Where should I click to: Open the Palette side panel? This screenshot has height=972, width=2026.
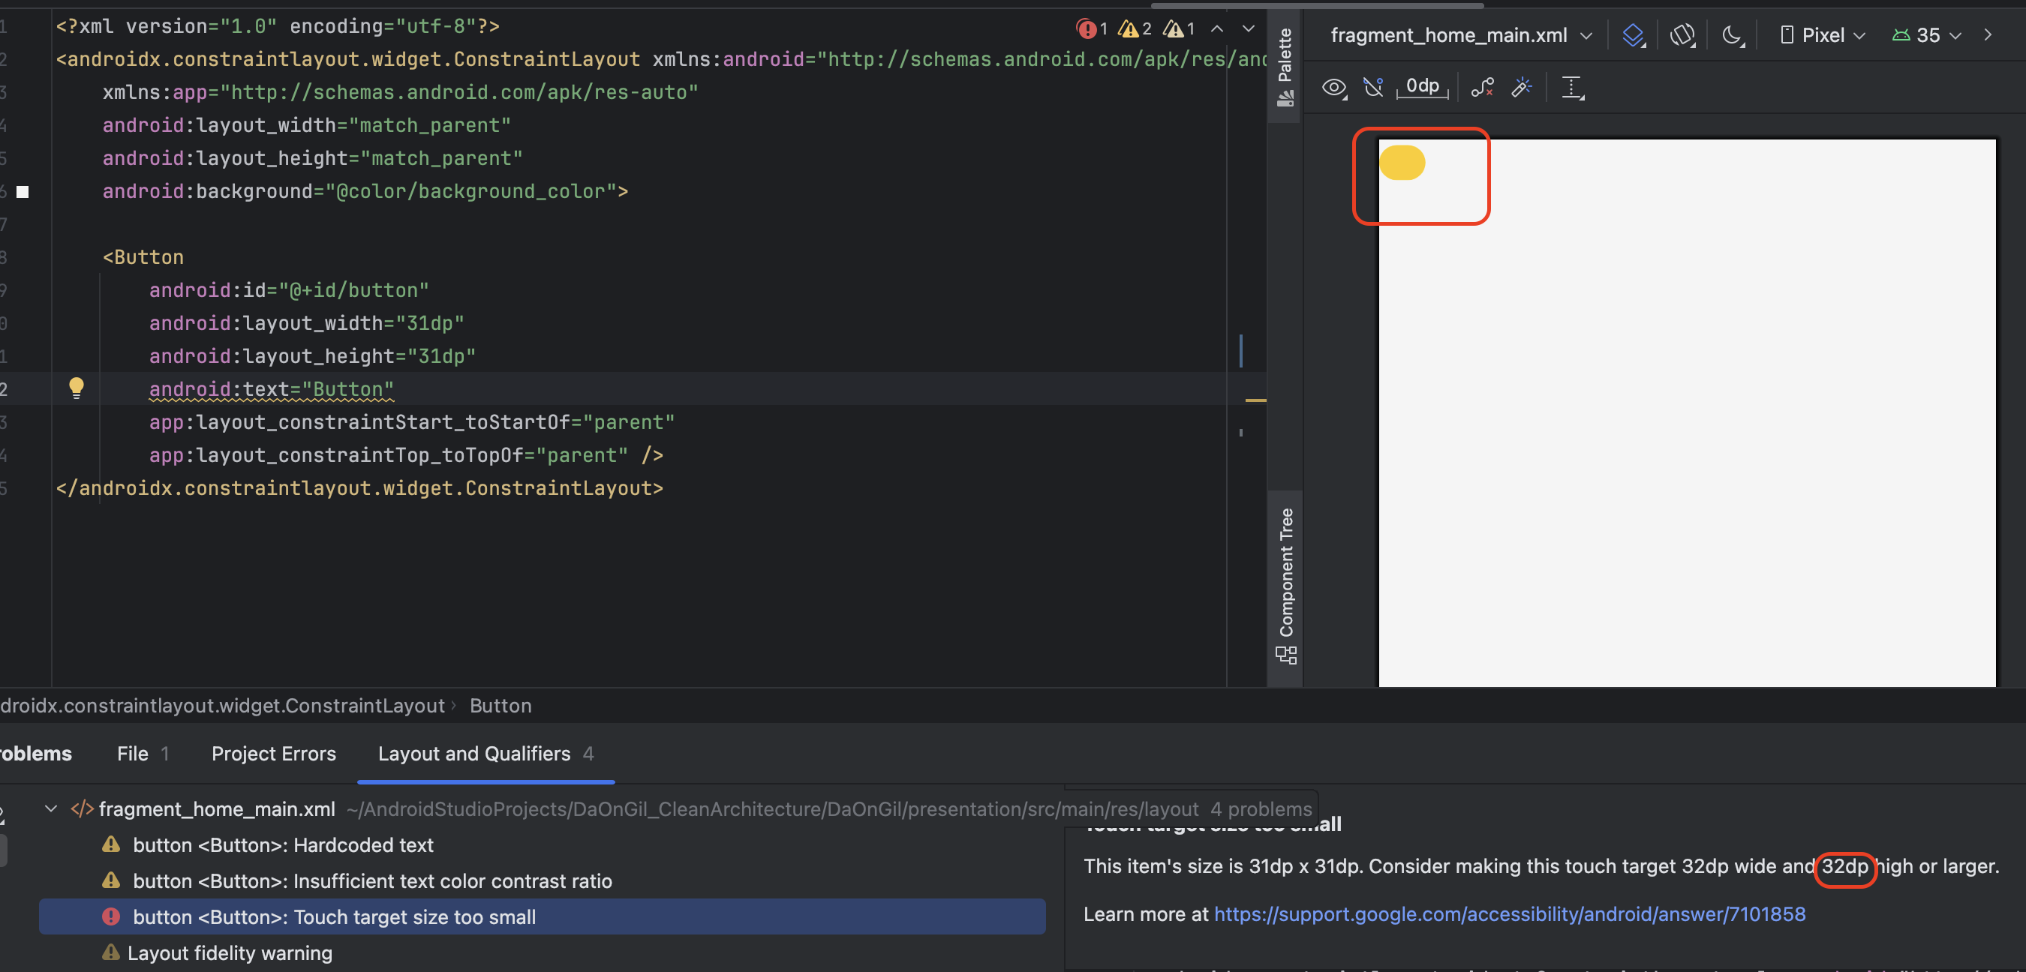1285,67
